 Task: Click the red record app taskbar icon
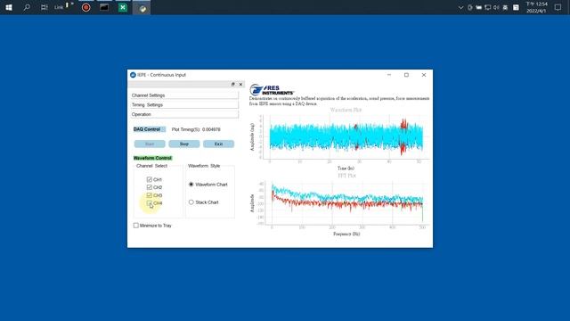pyautogui.click(x=86, y=7)
